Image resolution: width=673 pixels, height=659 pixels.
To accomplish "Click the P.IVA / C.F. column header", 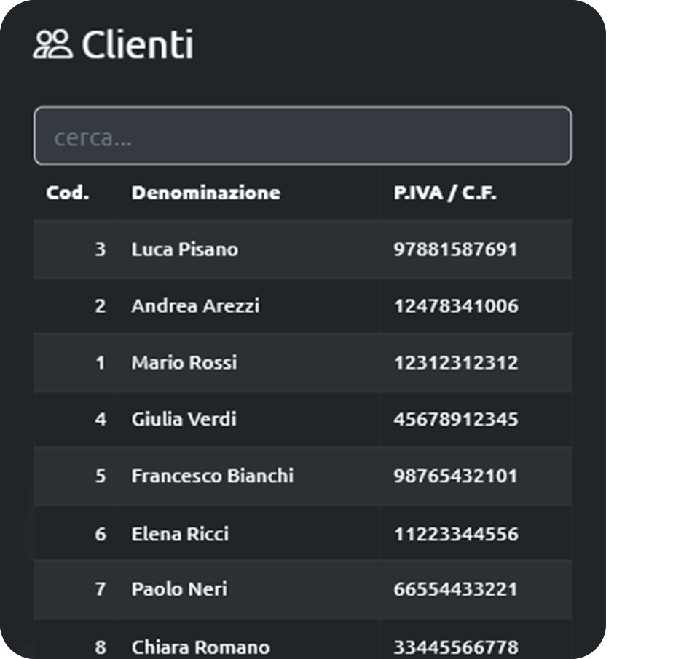I will (x=445, y=193).
